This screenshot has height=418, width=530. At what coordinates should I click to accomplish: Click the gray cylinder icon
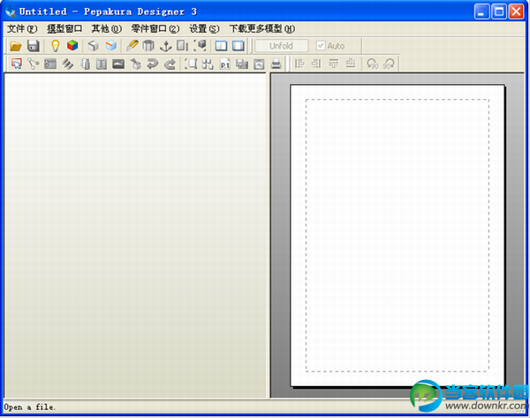(x=148, y=45)
